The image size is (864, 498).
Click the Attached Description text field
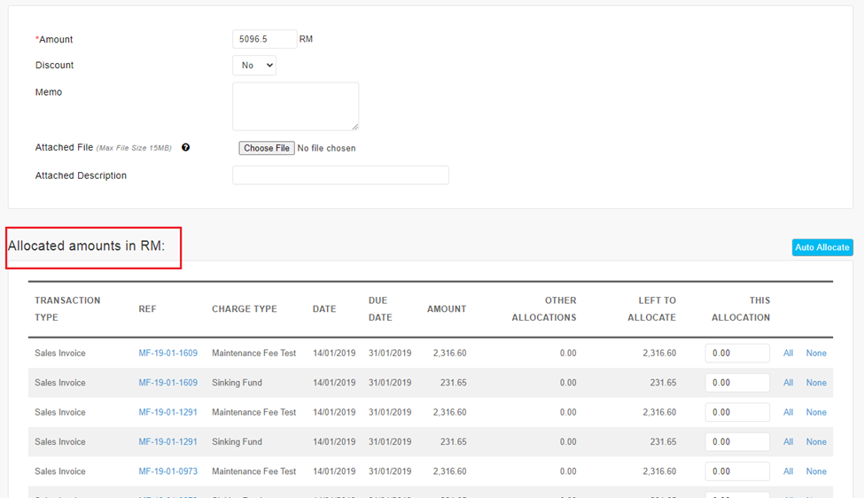click(340, 175)
